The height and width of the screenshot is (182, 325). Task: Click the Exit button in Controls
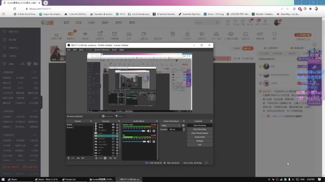click(x=199, y=145)
